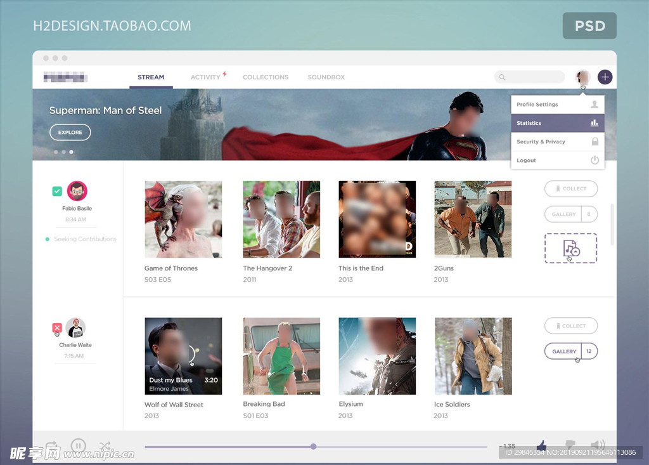Open the Game of Thrones thumbnail

183,219
